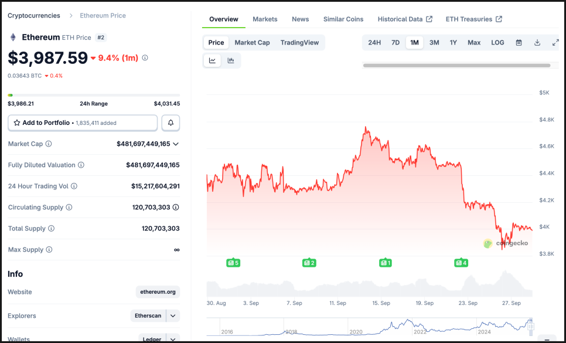
Task: Set chart range to 1Y
Action: [454, 43]
